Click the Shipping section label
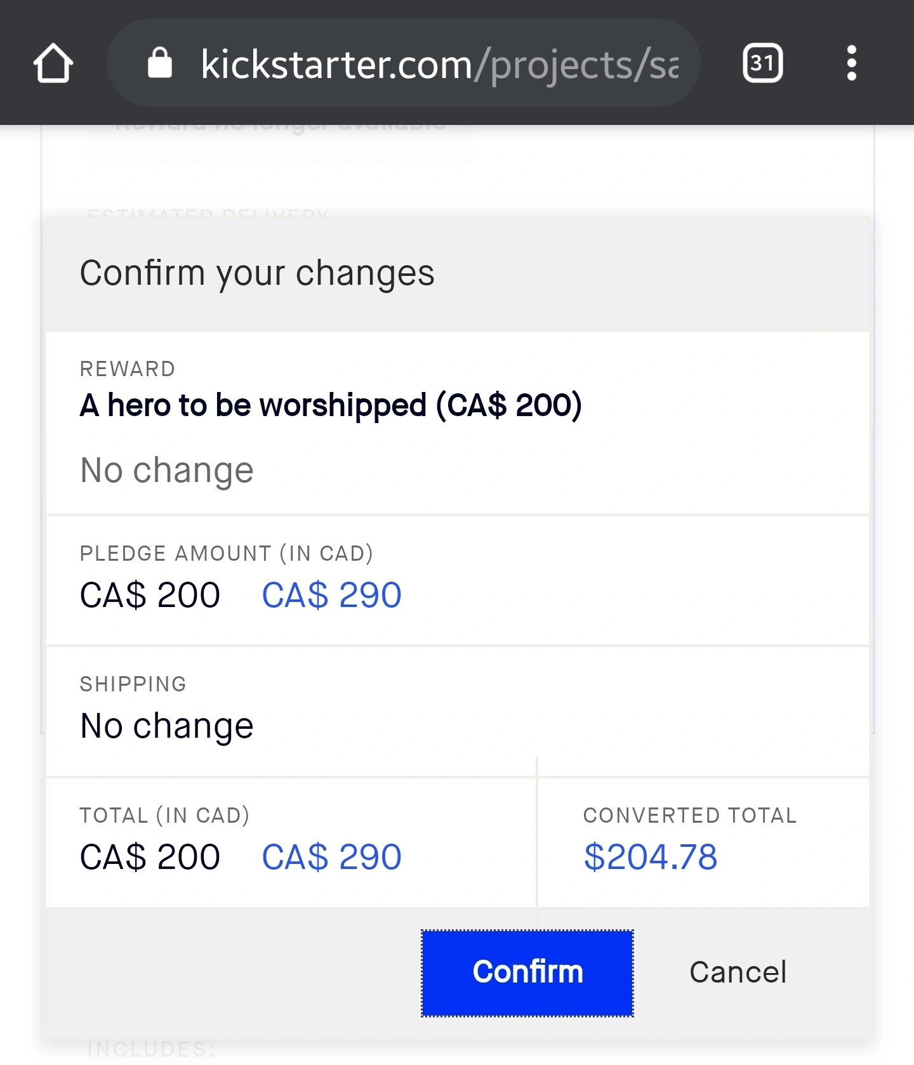The width and height of the screenshot is (914, 1065). point(133,684)
